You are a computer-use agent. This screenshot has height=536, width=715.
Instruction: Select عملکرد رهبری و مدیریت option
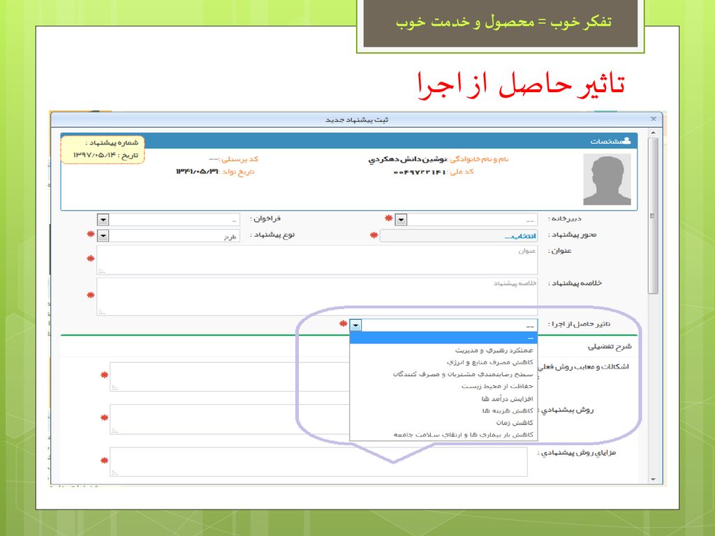443,350
